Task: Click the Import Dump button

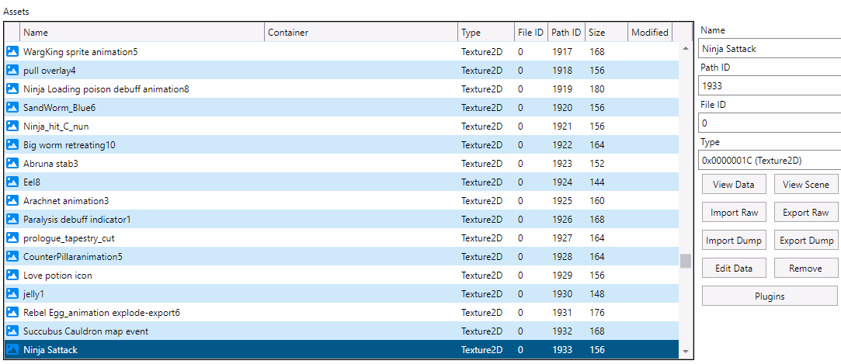Action: (734, 241)
